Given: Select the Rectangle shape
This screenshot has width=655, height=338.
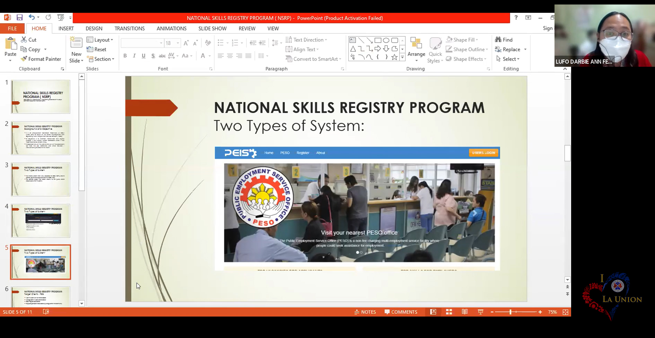Looking at the screenshot, I should click(x=378, y=40).
